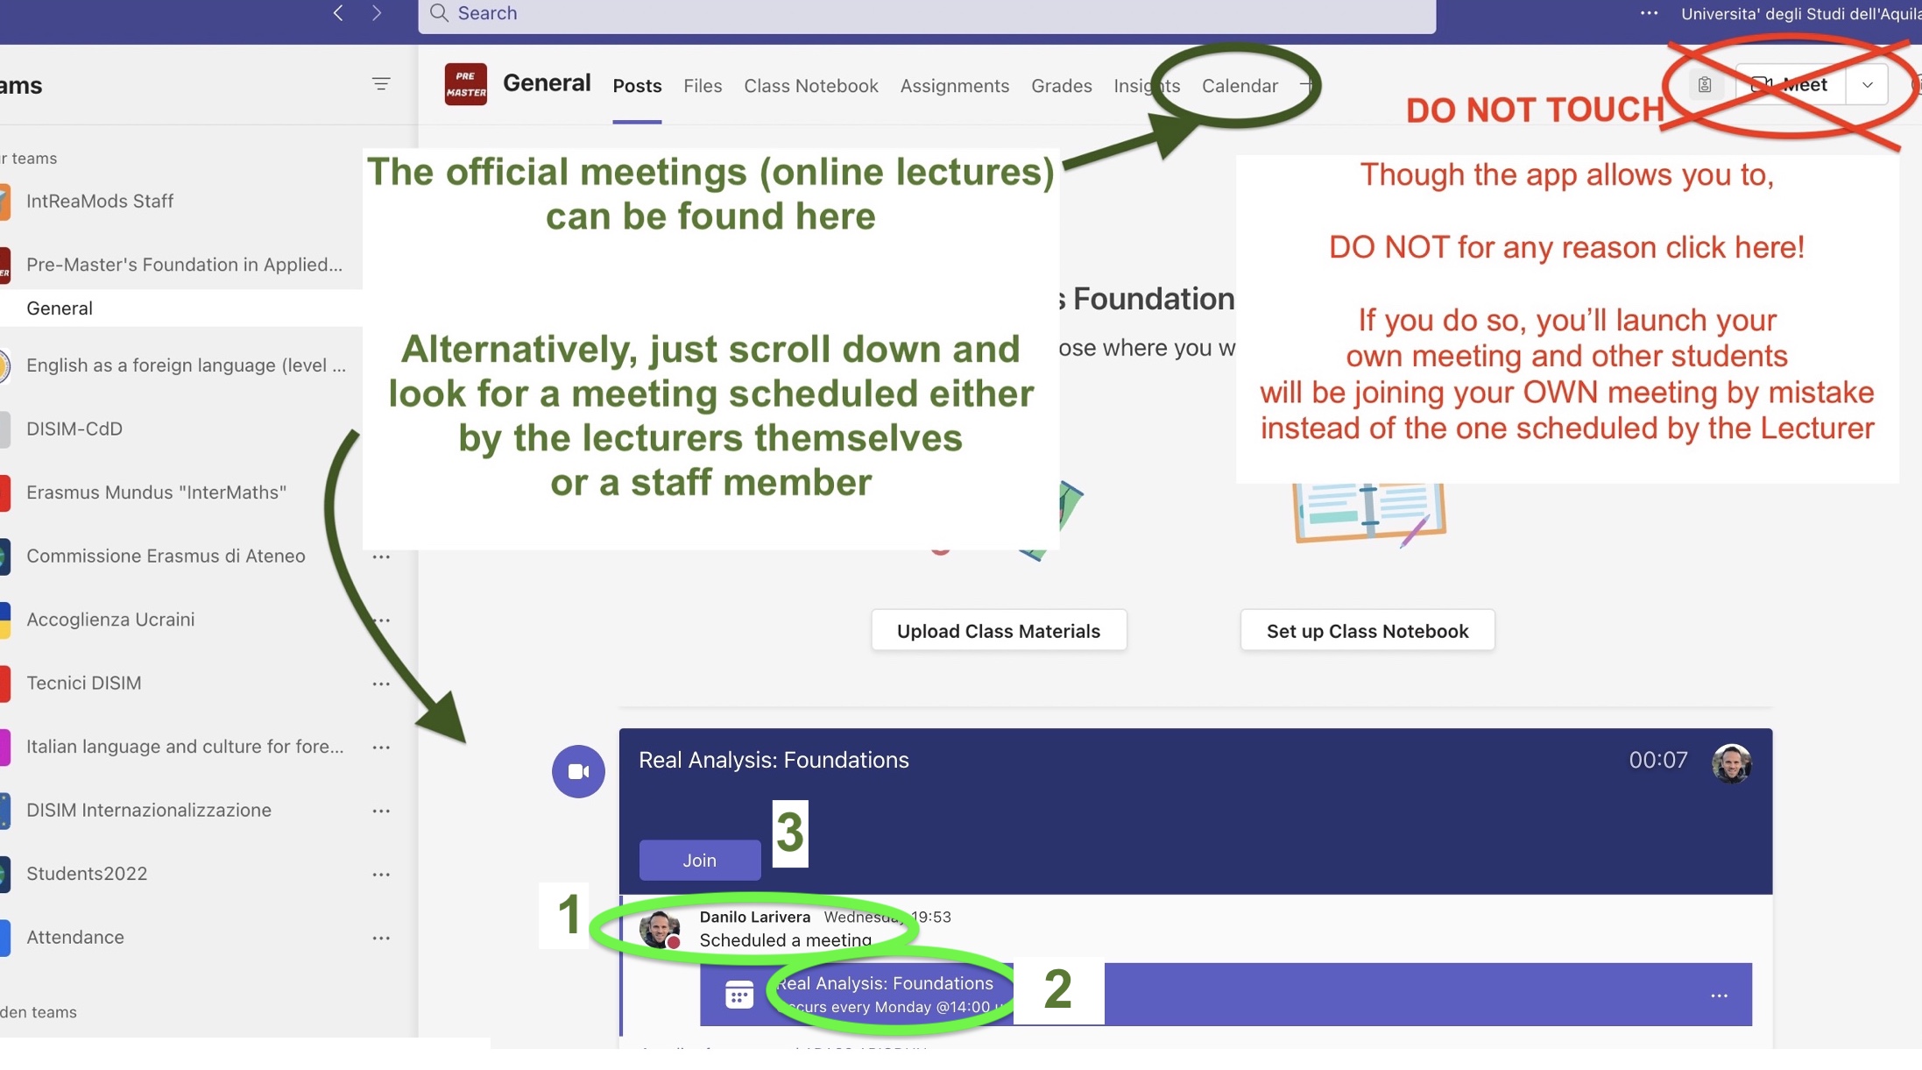
Task: Open more options for Commissione Erasmus di Ateneo
Action: pyautogui.click(x=381, y=556)
